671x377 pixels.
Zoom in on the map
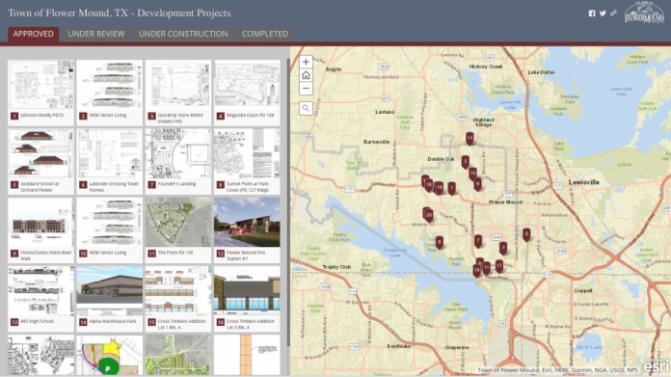(x=306, y=62)
